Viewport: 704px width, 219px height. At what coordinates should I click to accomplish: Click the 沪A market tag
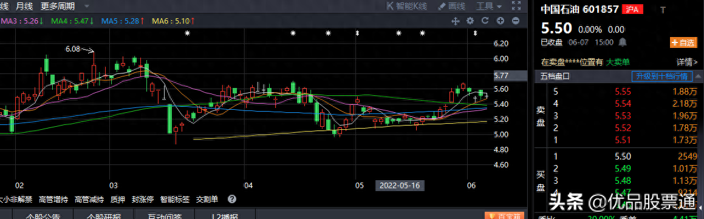(632, 10)
